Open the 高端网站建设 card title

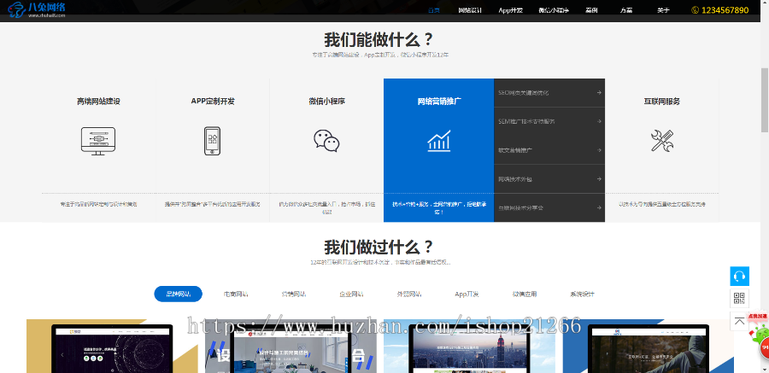[x=98, y=102]
